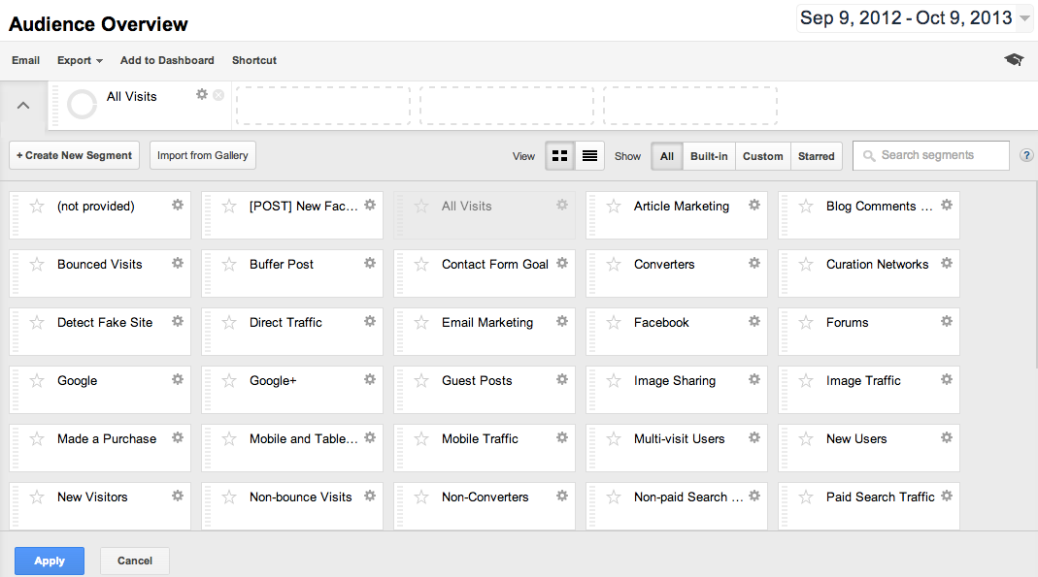Open the date range dropdown

click(x=914, y=17)
